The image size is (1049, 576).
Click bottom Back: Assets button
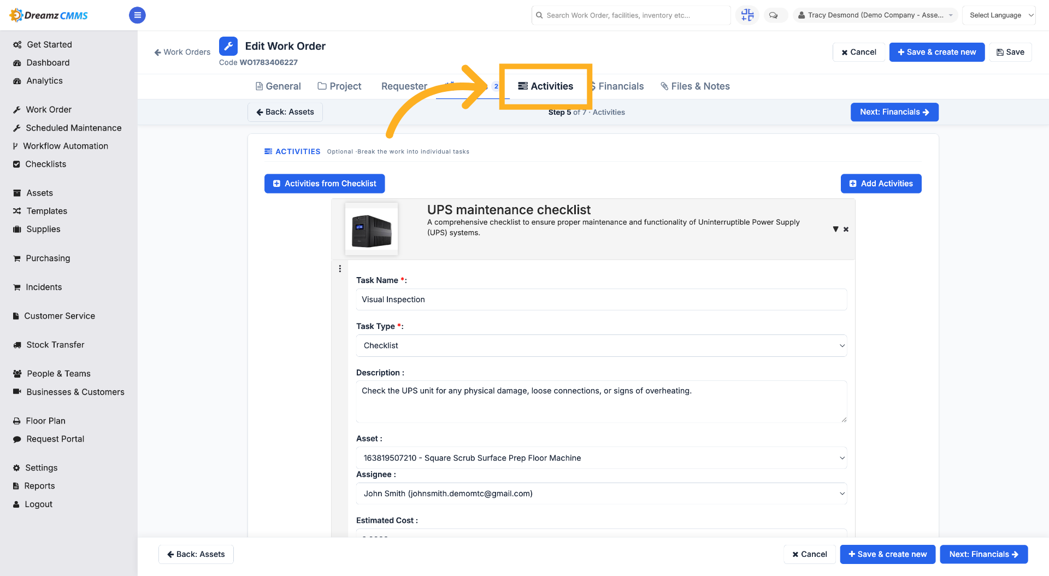pyautogui.click(x=196, y=554)
